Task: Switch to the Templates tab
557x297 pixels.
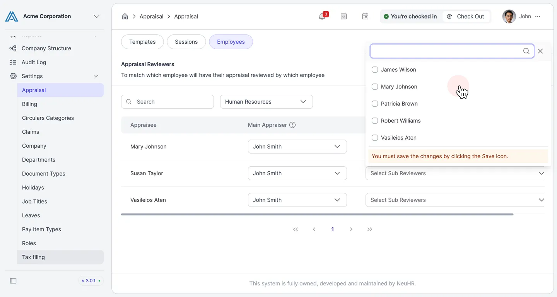Action: (142, 42)
